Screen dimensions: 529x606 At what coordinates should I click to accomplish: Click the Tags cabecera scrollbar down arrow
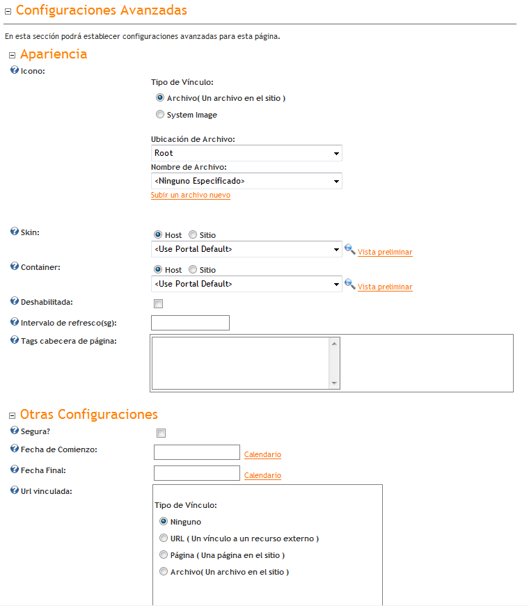click(334, 383)
